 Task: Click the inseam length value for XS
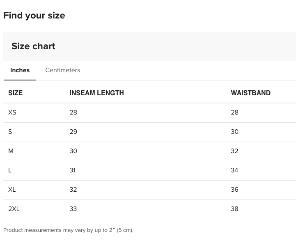click(73, 112)
